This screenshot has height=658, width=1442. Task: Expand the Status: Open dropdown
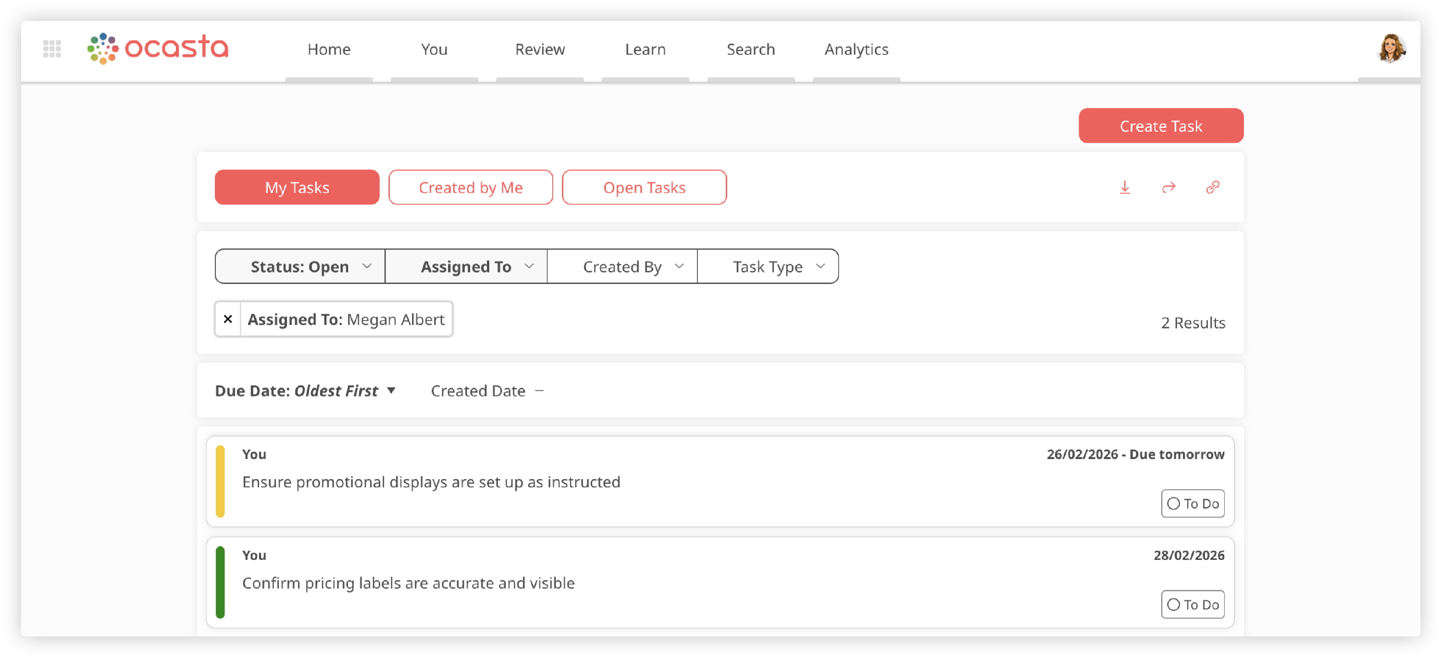pyautogui.click(x=300, y=266)
